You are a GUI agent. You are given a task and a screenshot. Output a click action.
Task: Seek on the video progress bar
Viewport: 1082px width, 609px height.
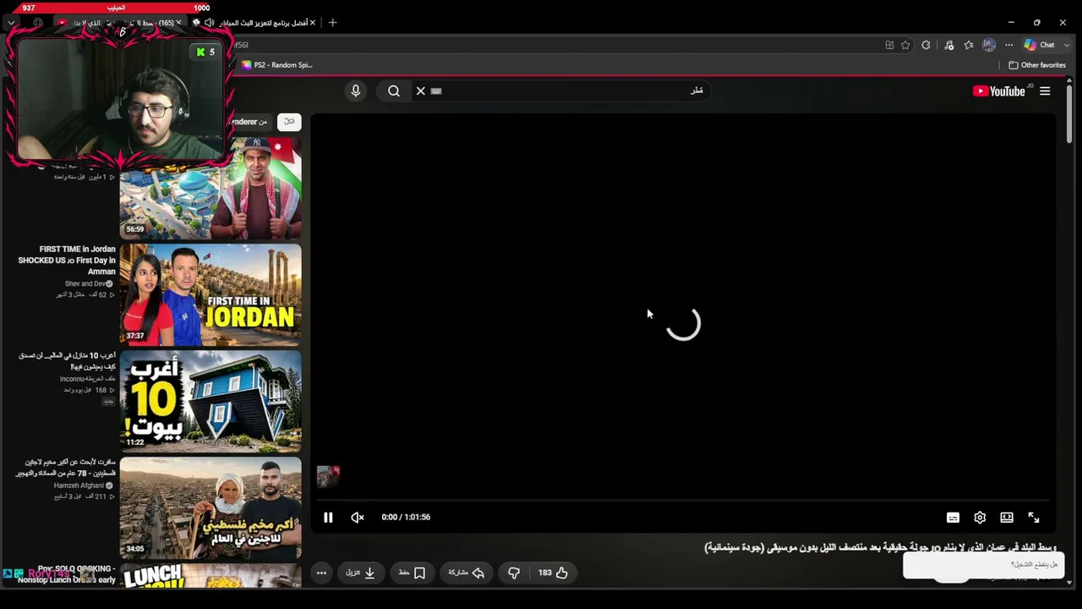coord(683,501)
